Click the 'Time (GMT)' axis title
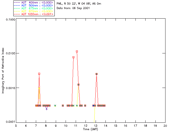This screenshot has height=136, width=170. pos(91,129)
